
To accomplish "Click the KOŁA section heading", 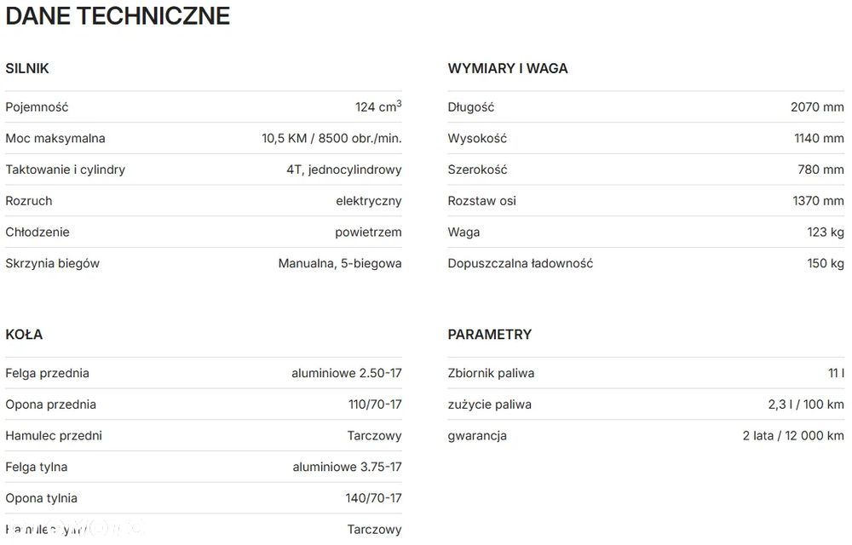I will (24, 334).
